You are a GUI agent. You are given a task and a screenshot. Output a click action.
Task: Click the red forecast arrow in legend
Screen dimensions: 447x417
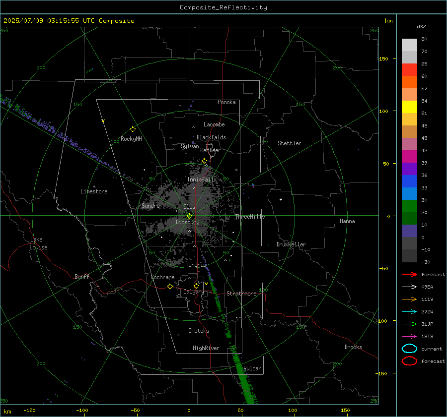pyautogui.click(x=409, y=274)
